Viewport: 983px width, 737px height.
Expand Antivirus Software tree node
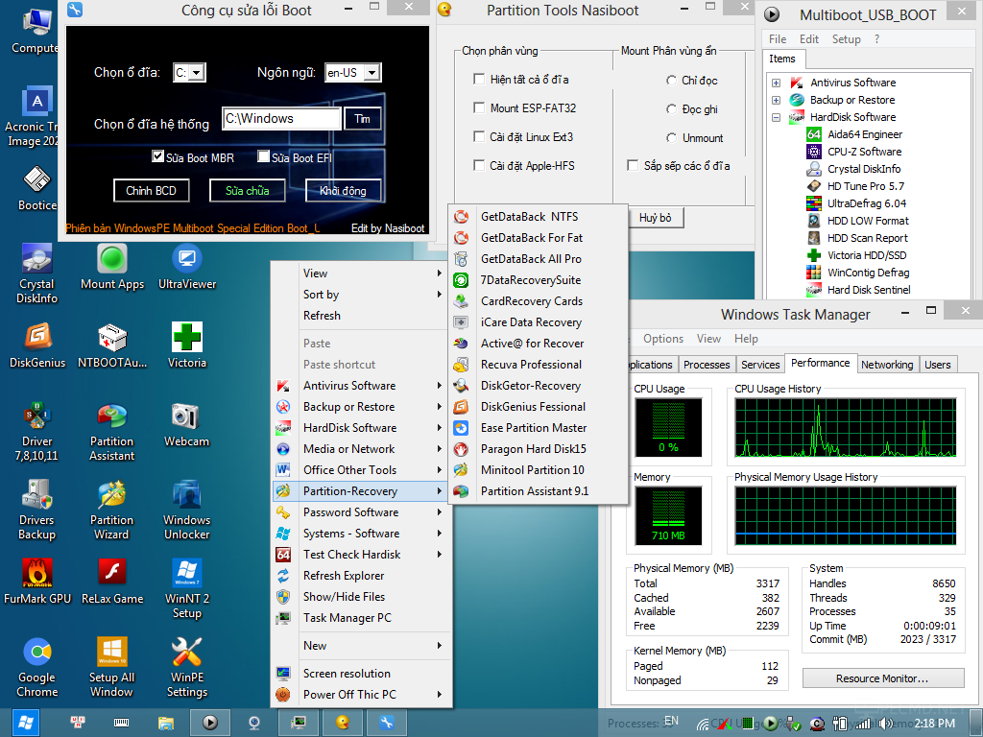coord(776,83)
